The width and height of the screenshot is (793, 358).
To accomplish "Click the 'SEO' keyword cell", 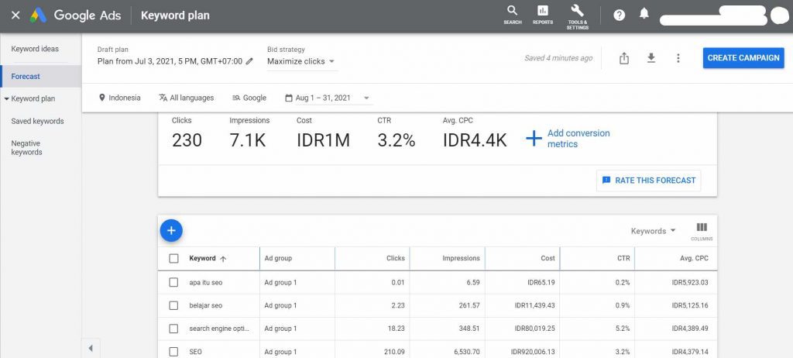I will 196,352.
